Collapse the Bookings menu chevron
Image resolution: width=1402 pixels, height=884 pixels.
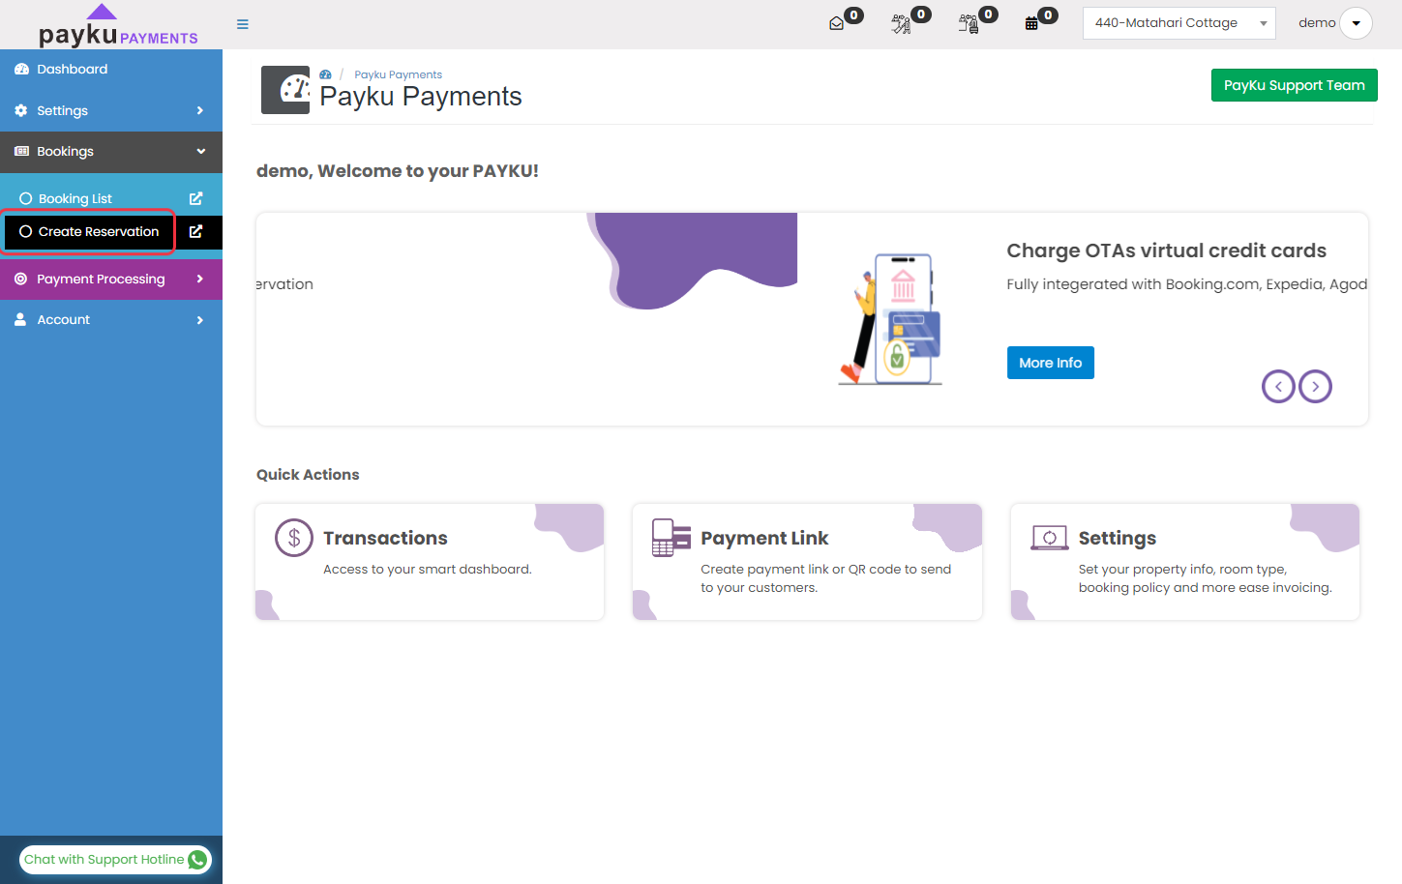[201, 152]
